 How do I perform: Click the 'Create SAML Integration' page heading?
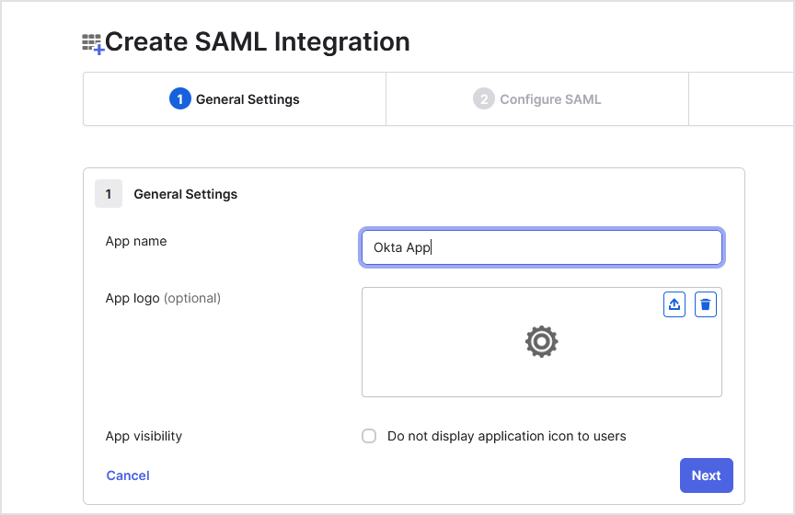point(258,42)
